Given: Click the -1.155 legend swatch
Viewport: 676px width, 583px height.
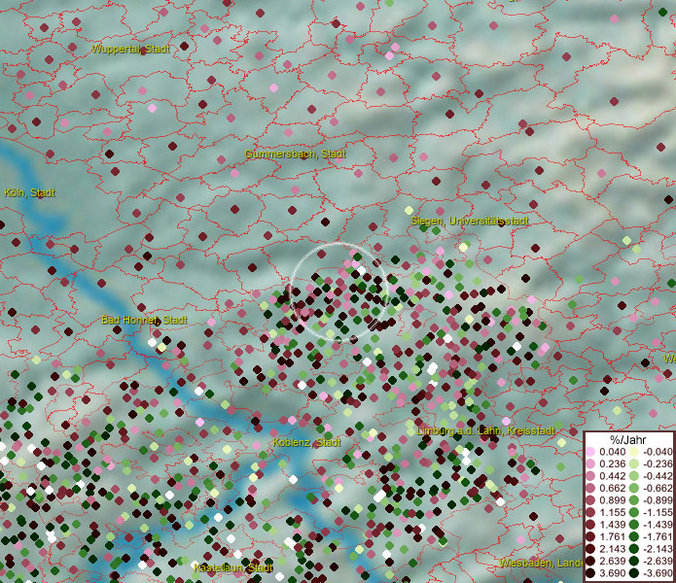Looking at the screenshot, I should click(634, 512).
